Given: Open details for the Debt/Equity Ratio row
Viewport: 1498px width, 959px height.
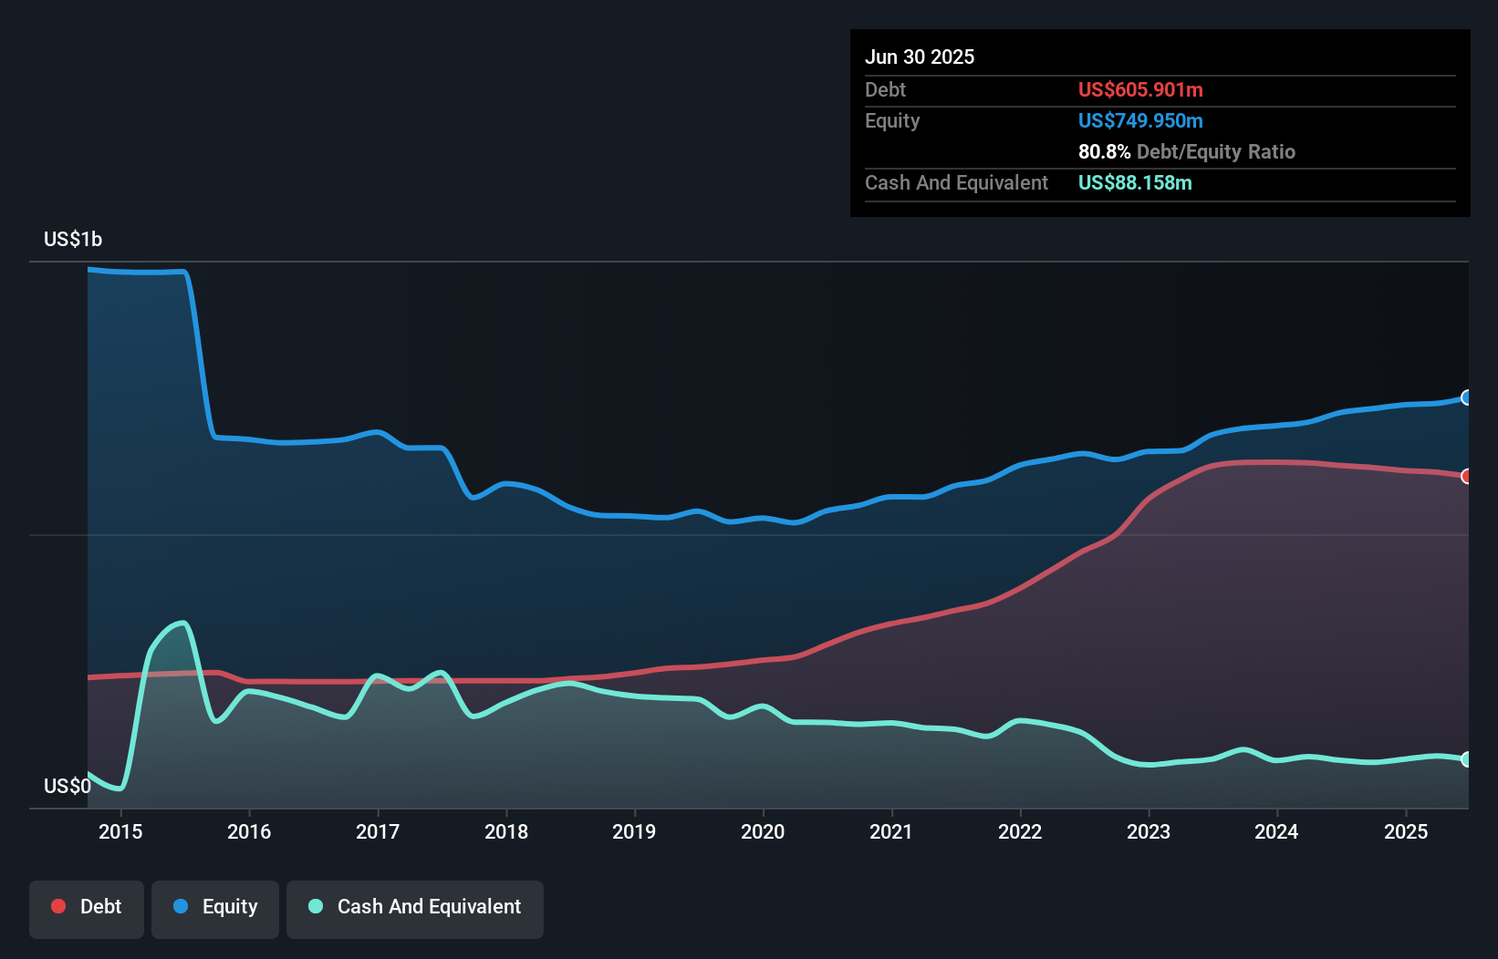Looking at the screenshot, I should pos(1186,152).
